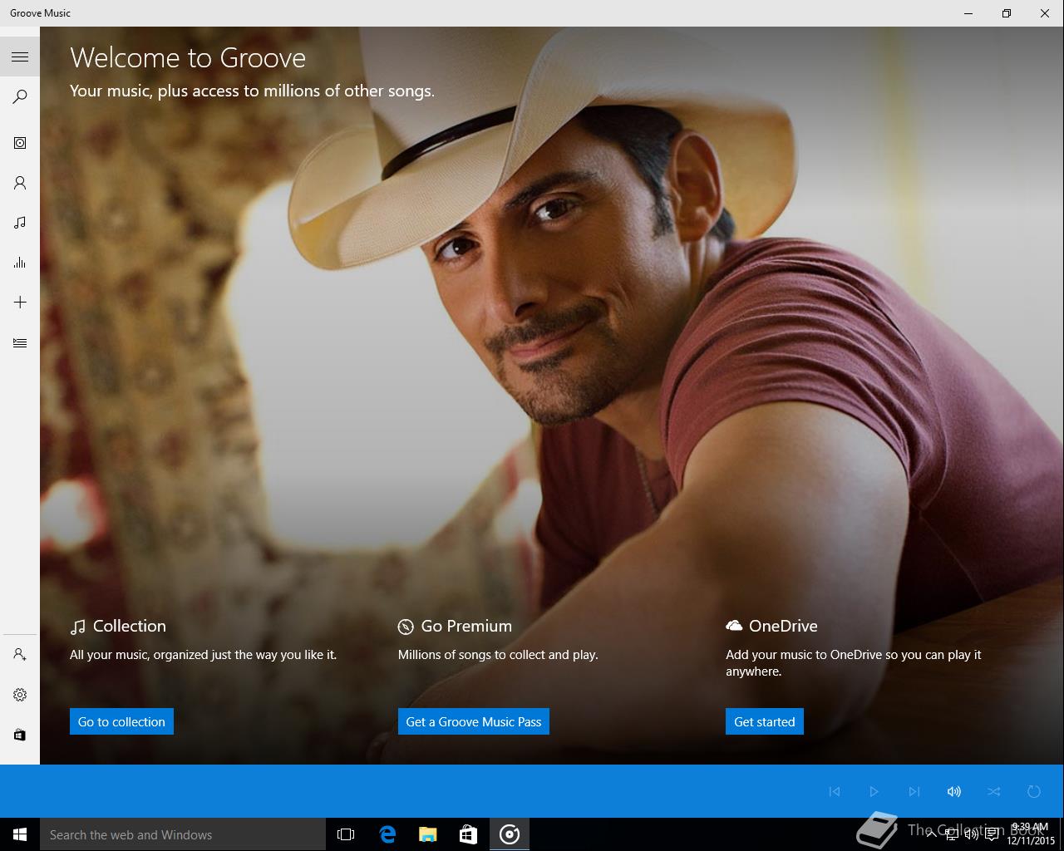The image size is (1064, 851).
Task: Create a new playlist with plus icon
Action: click(20, 303)
